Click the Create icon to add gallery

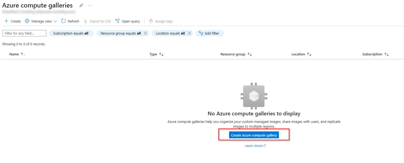click(6, 21)
